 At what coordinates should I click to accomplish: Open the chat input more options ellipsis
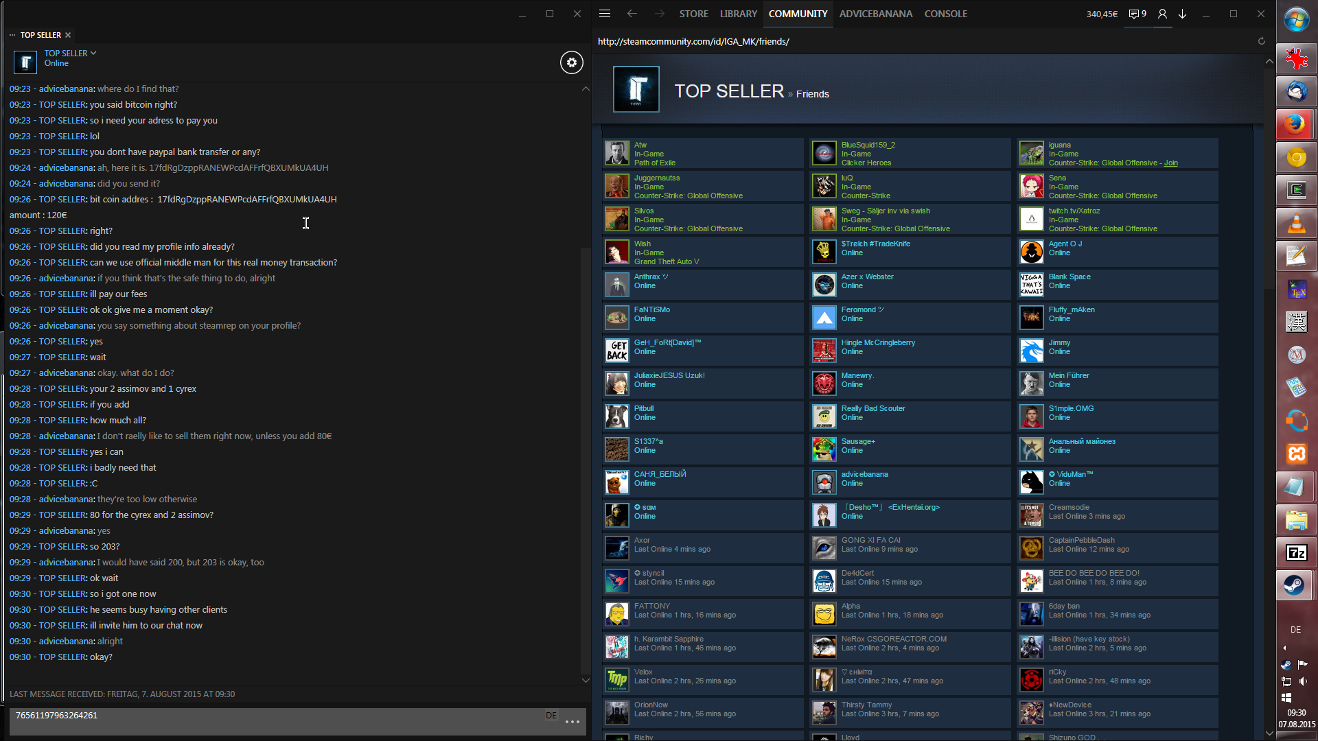tap(573, 722)
